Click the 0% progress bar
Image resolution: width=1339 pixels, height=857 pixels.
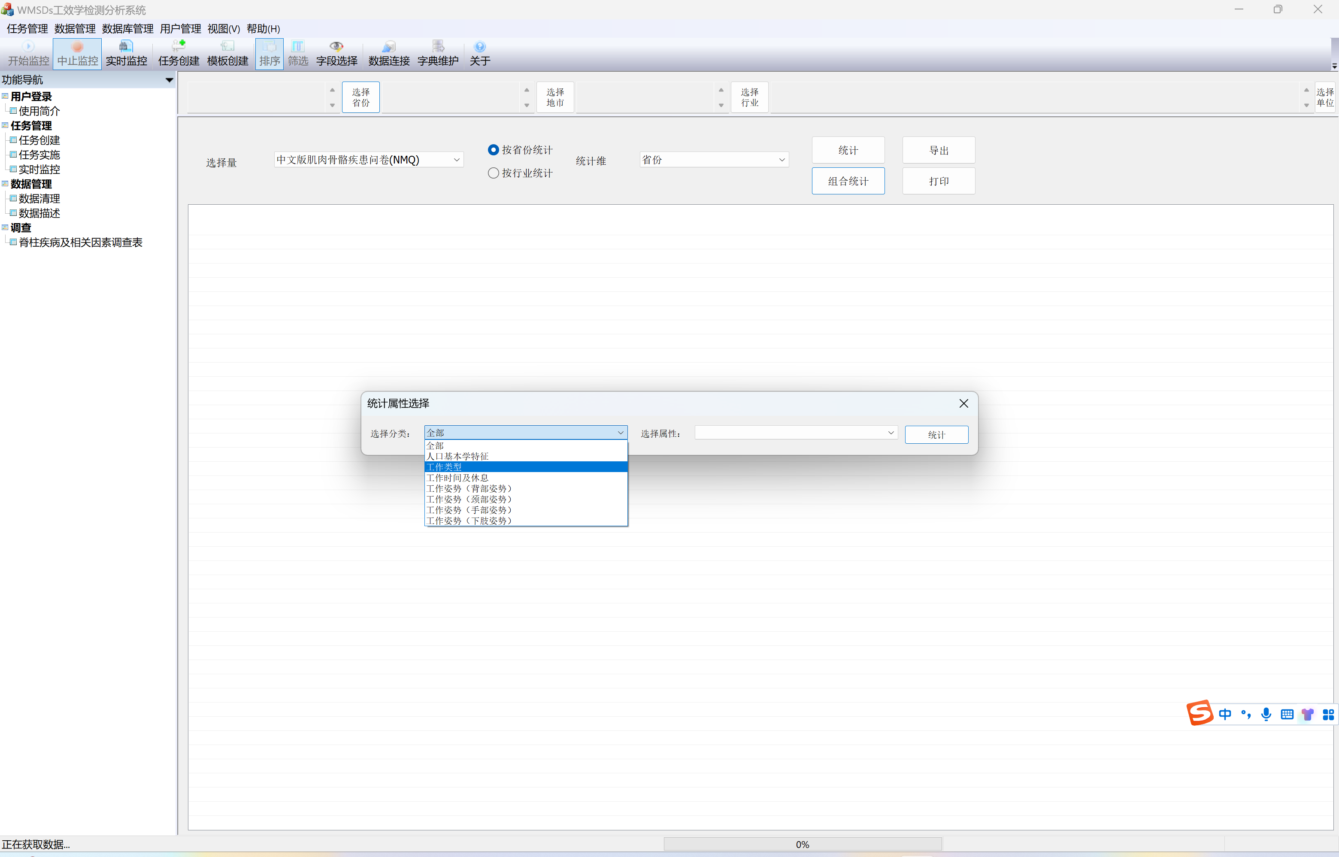[x=803, y=844]
